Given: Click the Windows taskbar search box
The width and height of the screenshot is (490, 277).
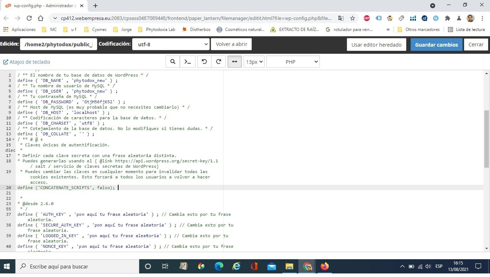Looking at the screenshot, I should coord(77,266).
